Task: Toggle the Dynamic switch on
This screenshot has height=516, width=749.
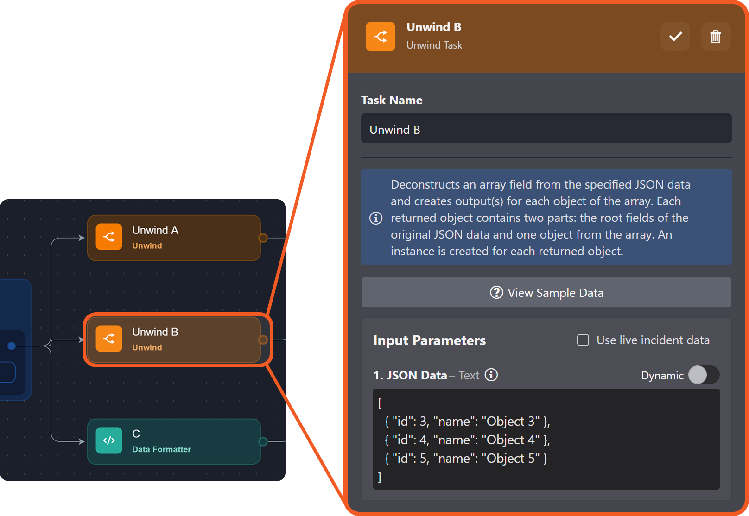Action: [x=703, y=375]
